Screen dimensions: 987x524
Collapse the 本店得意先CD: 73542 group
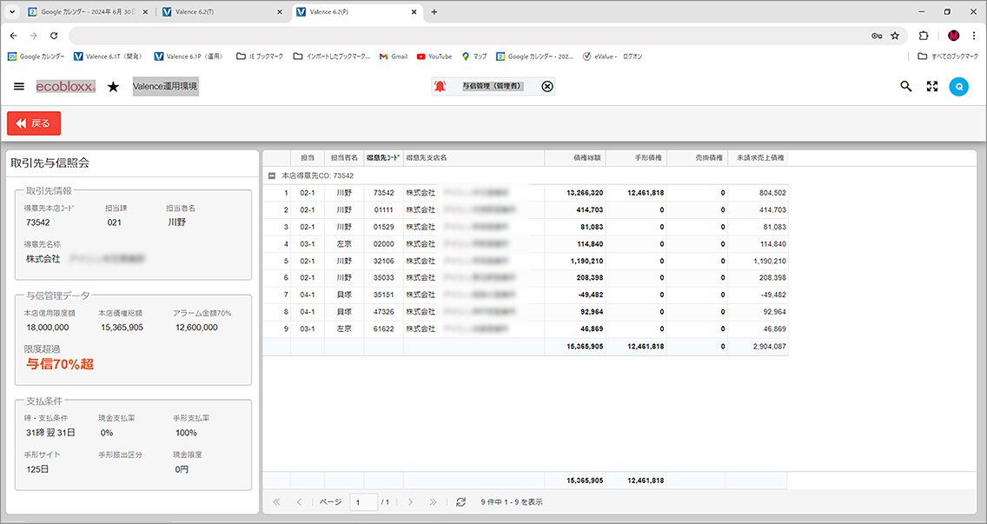point(272,176)
